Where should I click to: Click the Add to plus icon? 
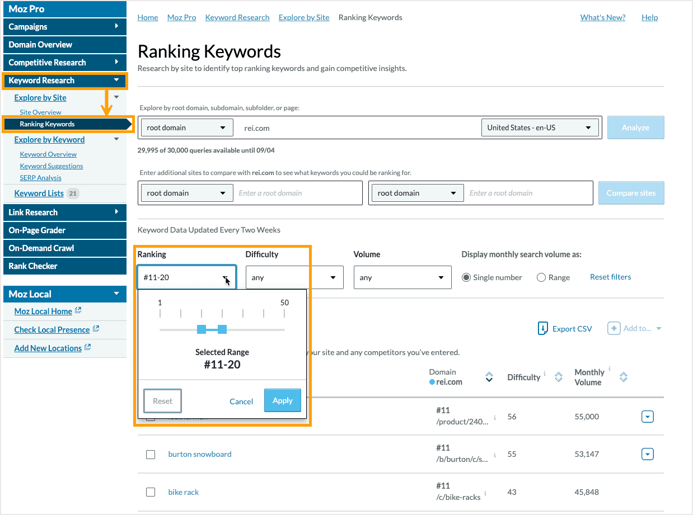pos(614,328)
